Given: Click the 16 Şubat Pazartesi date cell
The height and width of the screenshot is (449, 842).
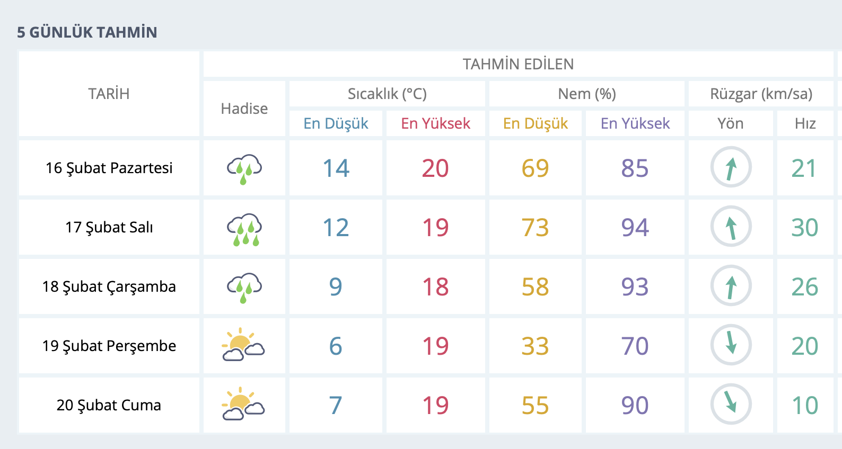Looking at the screenshot, I should coord(109,168).
